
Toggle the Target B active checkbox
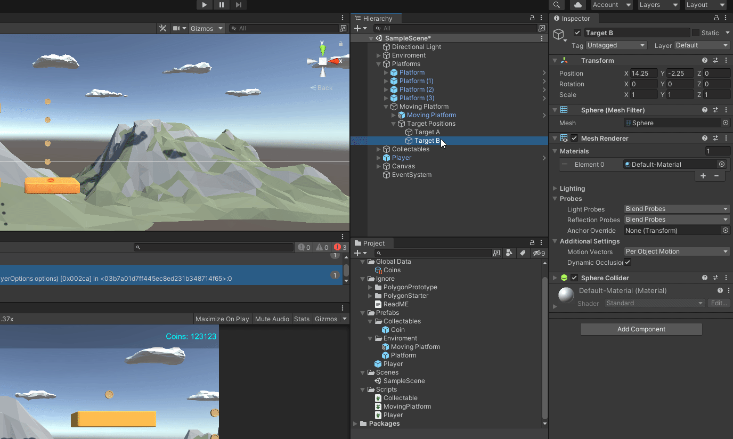(x=577, y=32)
